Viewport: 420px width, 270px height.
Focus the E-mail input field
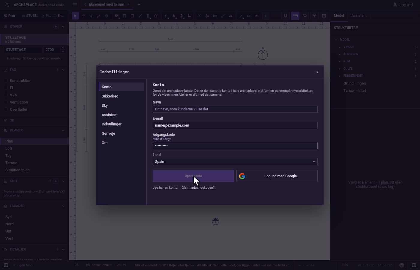coord(235,125)
